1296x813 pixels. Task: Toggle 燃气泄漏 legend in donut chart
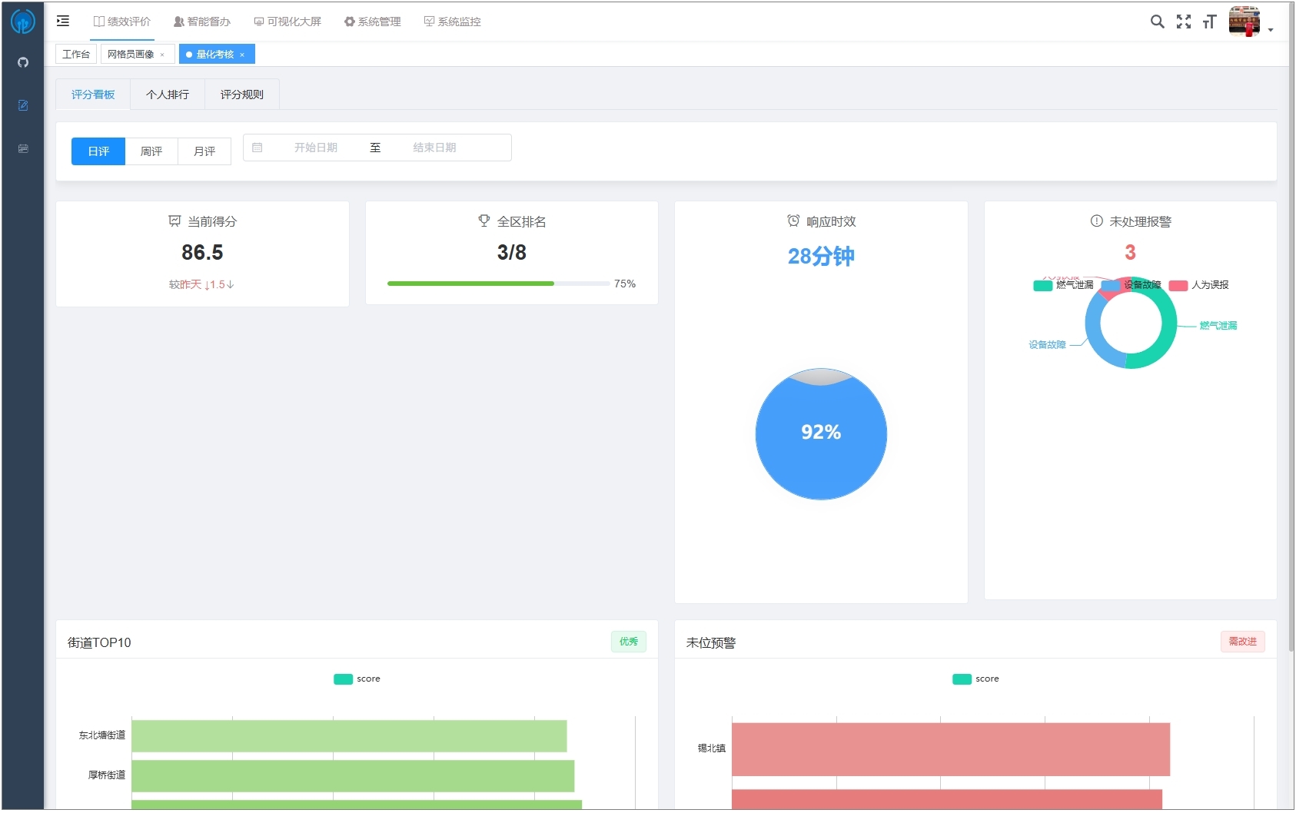pyautogui.click(x=1064, y=285)
